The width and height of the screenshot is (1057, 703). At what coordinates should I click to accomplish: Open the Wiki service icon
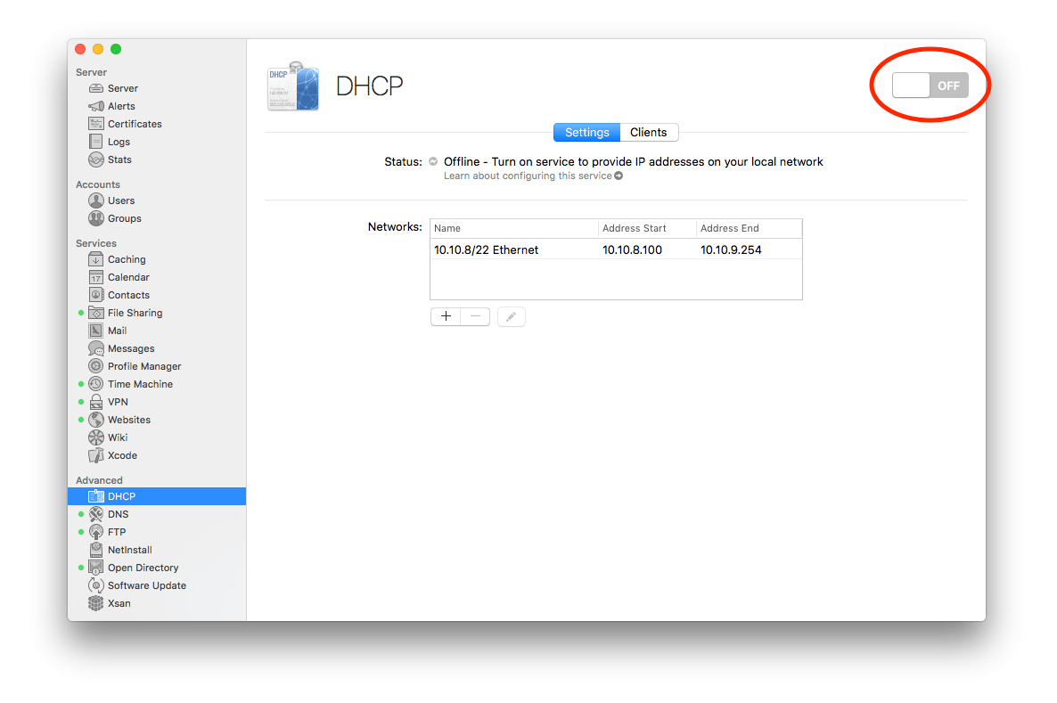(x=96, y=437)
